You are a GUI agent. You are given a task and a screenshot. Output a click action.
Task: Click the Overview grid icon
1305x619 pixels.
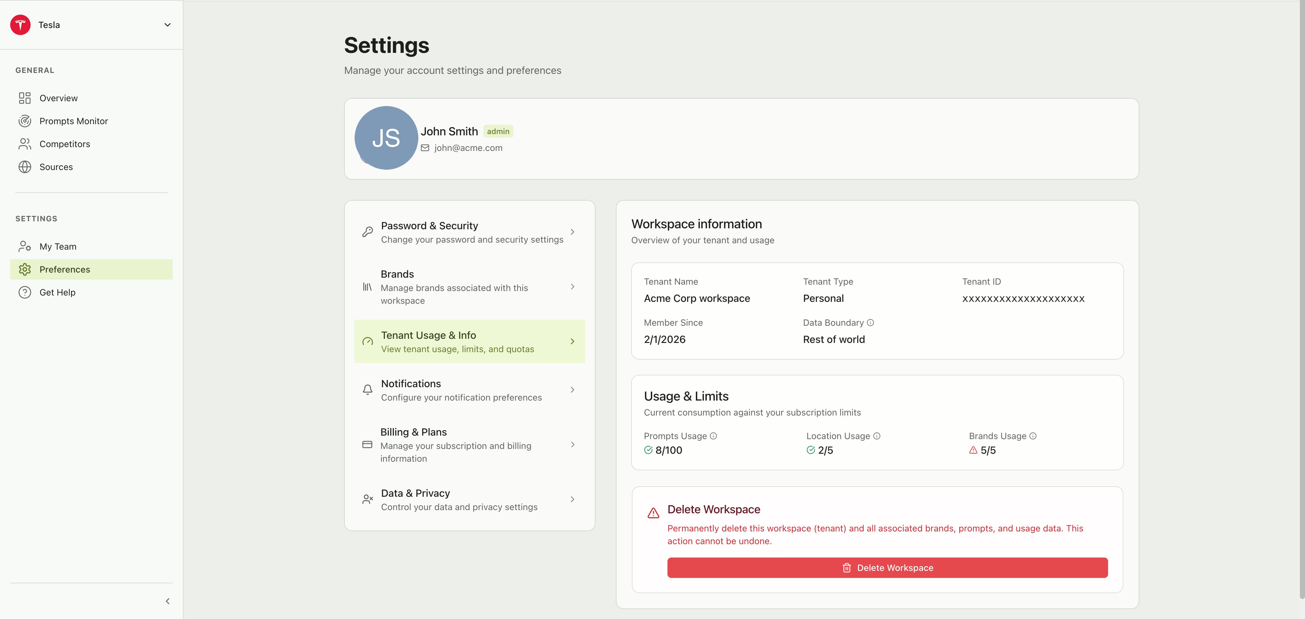click(25, 98)
